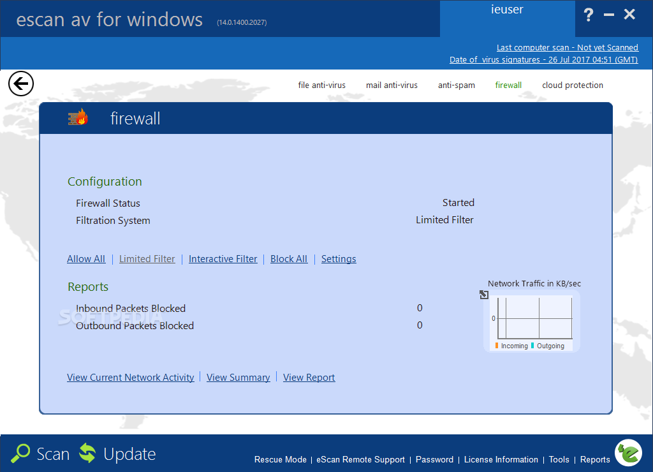Open View Summary link
This screenshot has width=653, height=472.
(x=238, y=378)
